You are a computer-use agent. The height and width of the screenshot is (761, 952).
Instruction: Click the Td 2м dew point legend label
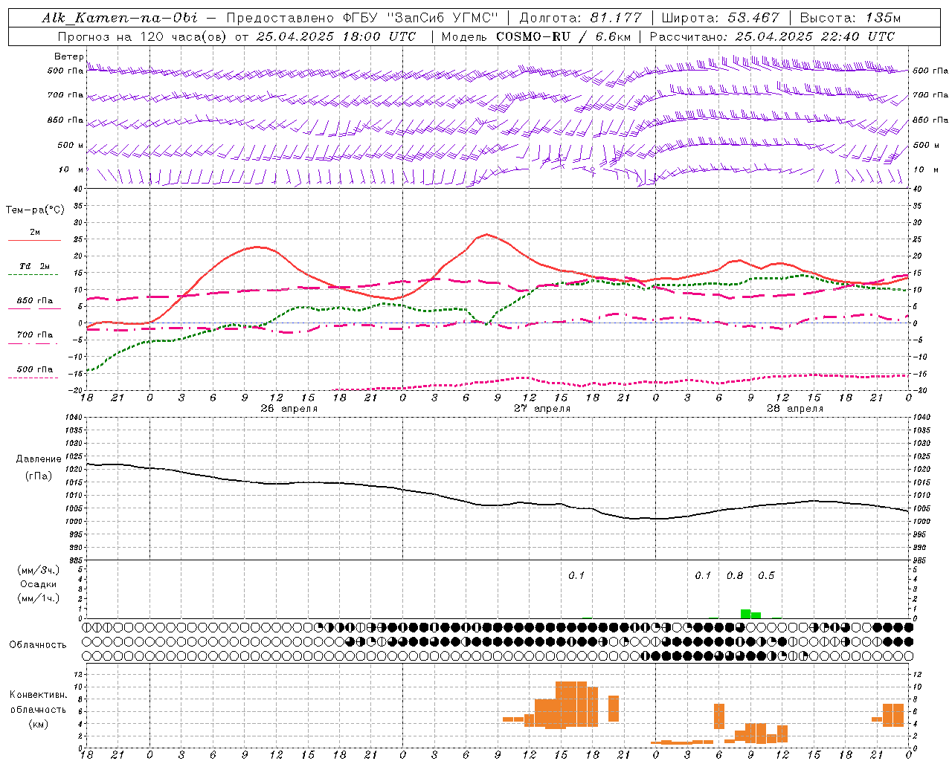click(35, 266)
